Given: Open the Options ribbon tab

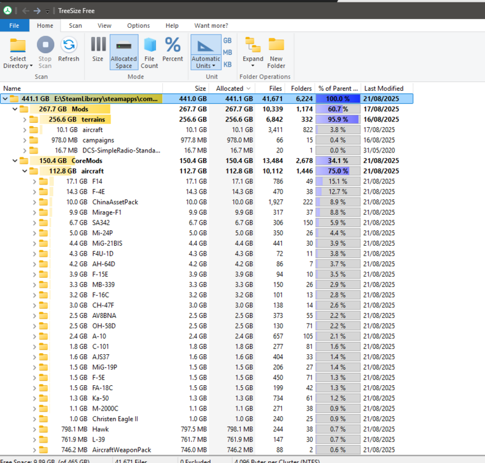Looking at the screenshot, I should coord(138,25).
